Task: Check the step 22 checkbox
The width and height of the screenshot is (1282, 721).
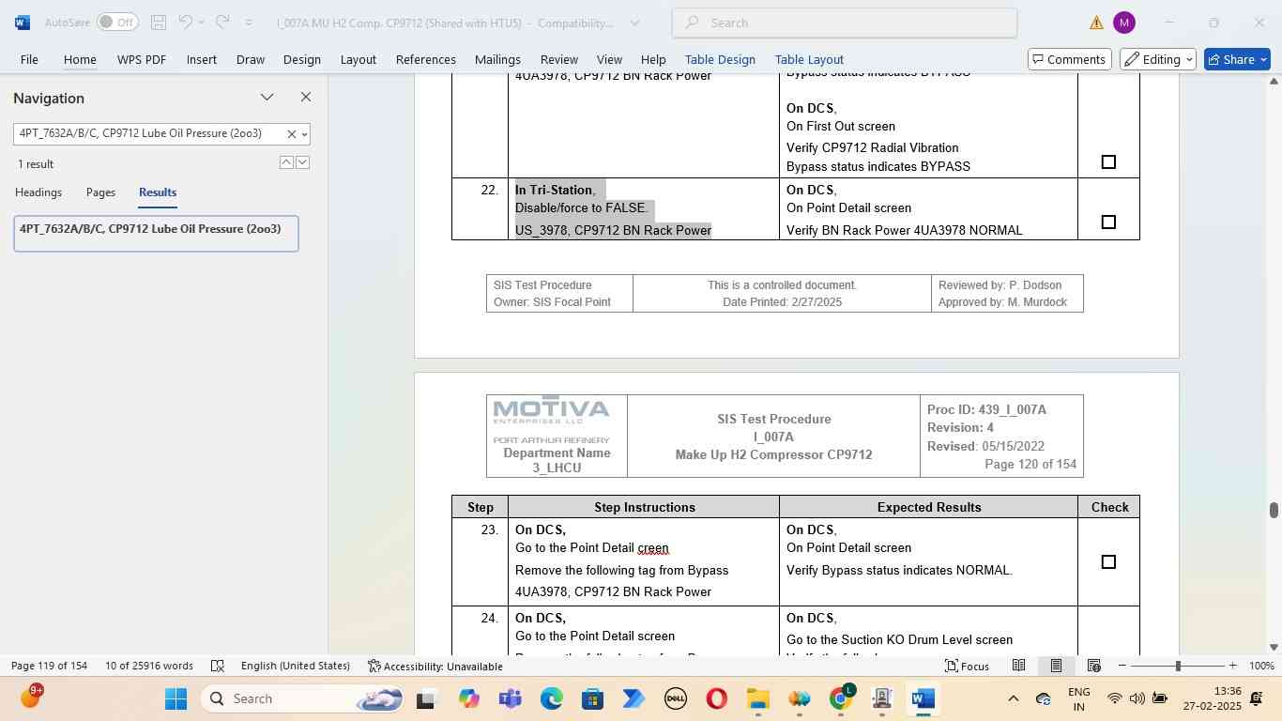Action: point(1108,222)
